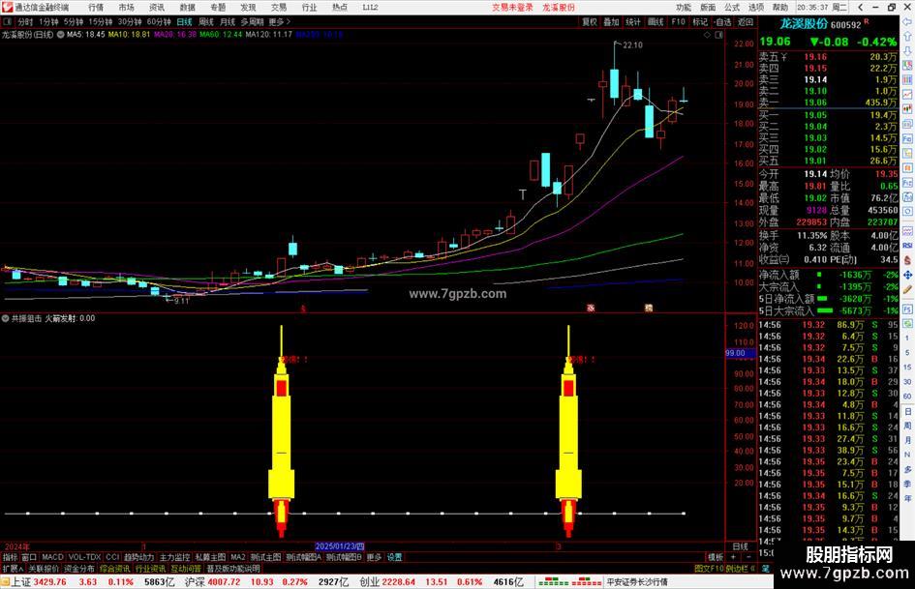Click the plus zoom button near 模板
915x589 pixels.
pos(734,557)
